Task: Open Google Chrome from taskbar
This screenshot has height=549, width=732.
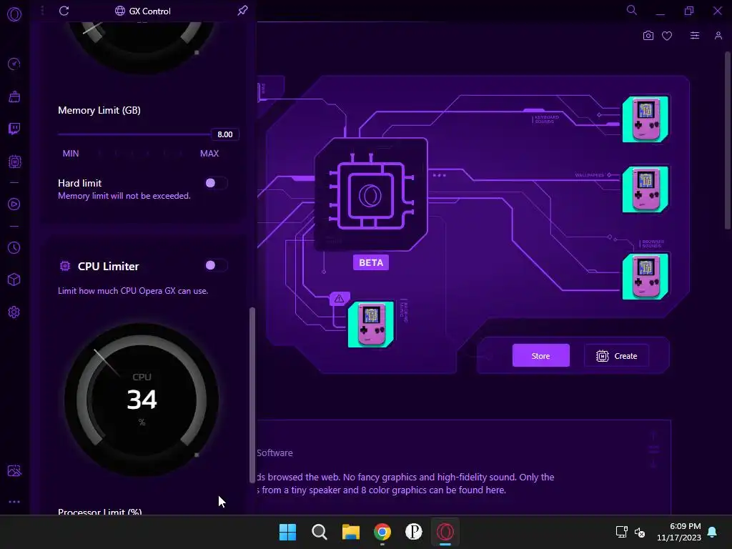Action: tap(382, 532)
